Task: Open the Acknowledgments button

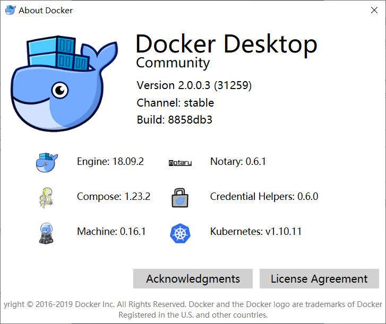Action: tap(193, 278)
